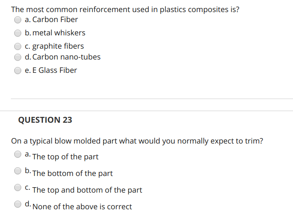Image resolution: width=293 pixels, height=218 pixels.
Task: Click the reinforcement in plastics composites question
Action: click(x=125, y=10)
